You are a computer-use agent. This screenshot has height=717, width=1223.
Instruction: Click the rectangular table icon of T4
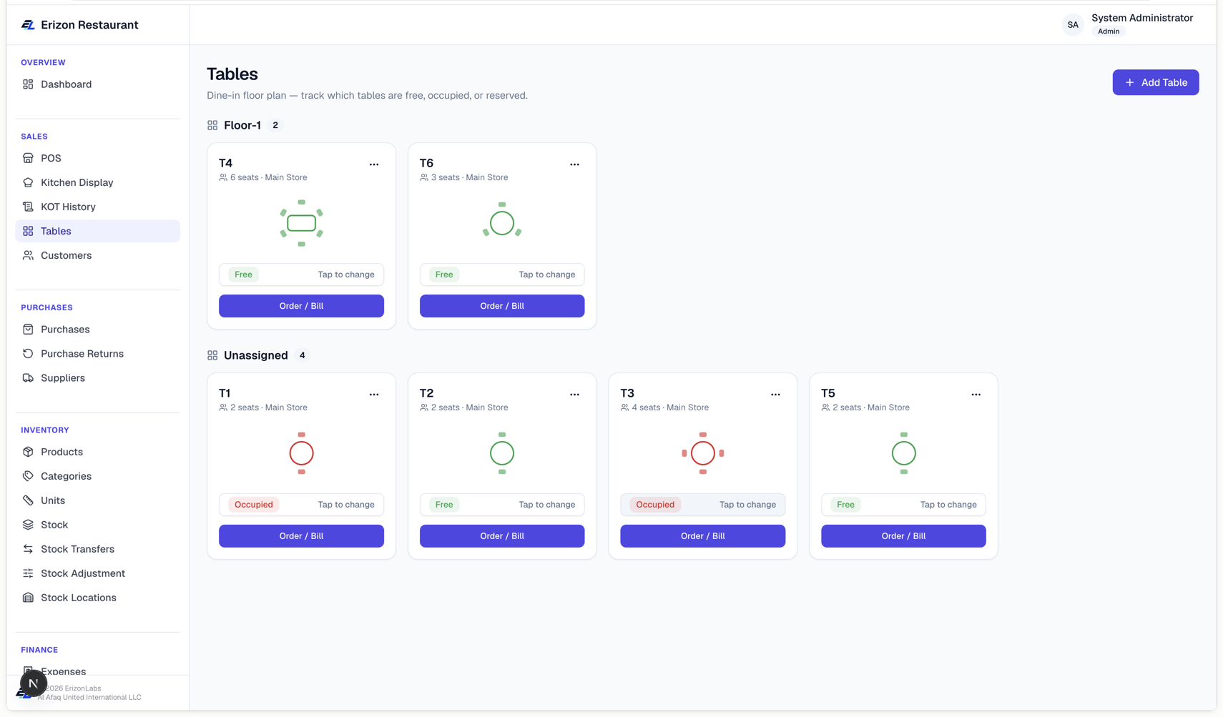click(301, 223)
